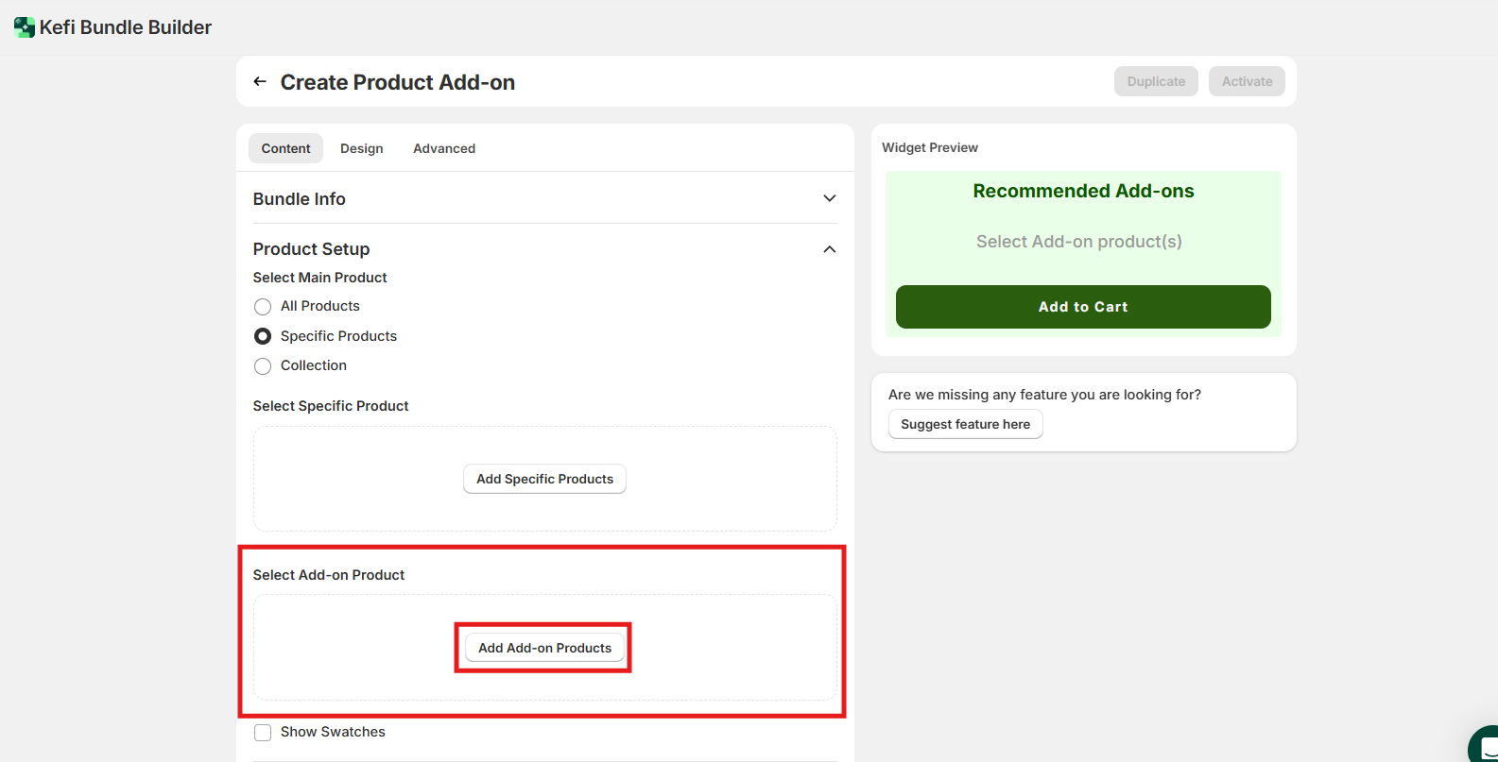1498x762 pixels.
Task: Choose the Specific Products radio option
Action: point(263,336)
